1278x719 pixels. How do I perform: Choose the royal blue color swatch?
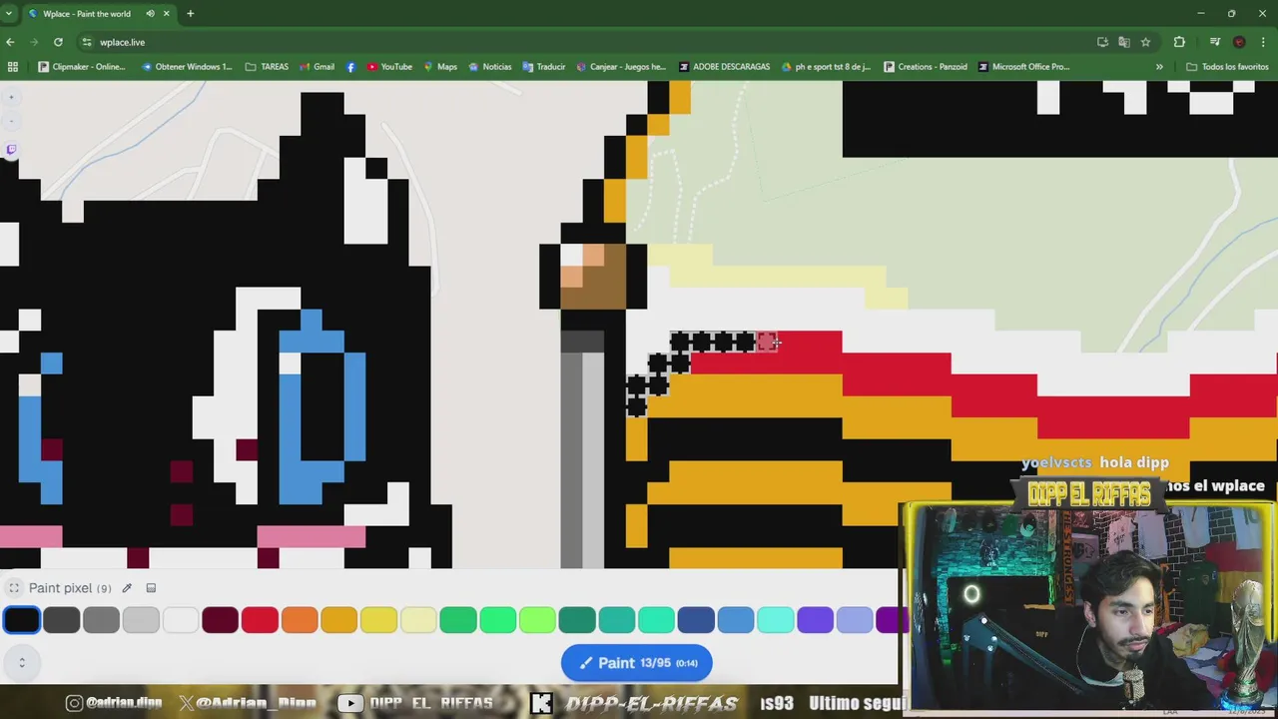pos(696,620)
